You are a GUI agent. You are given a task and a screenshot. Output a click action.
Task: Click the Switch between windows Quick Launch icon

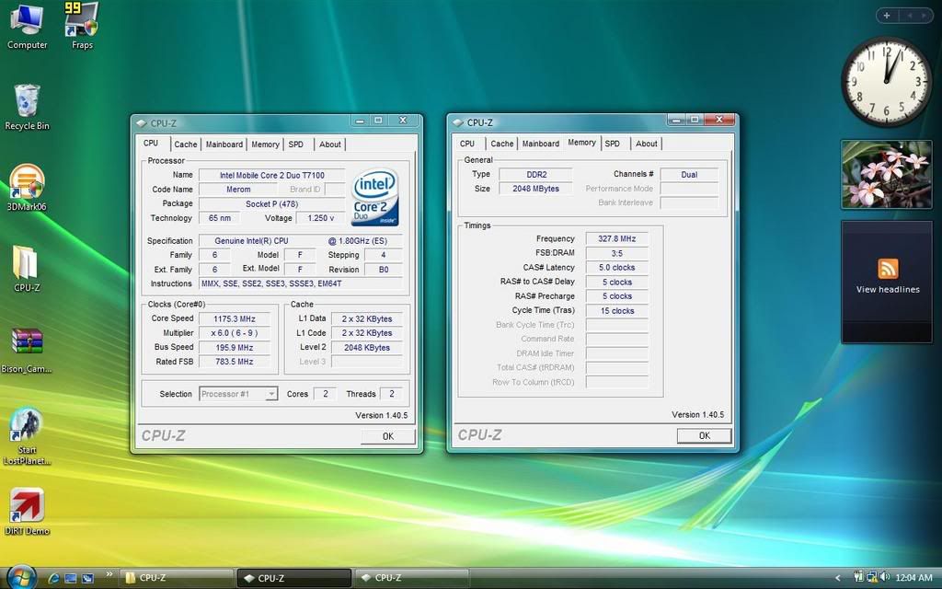[87, 578]
